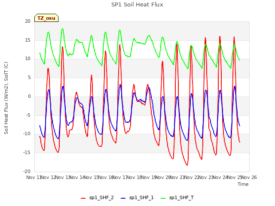Click x-axis label Nov 26
Screen dimensions: 275x206
pos(249,177)
